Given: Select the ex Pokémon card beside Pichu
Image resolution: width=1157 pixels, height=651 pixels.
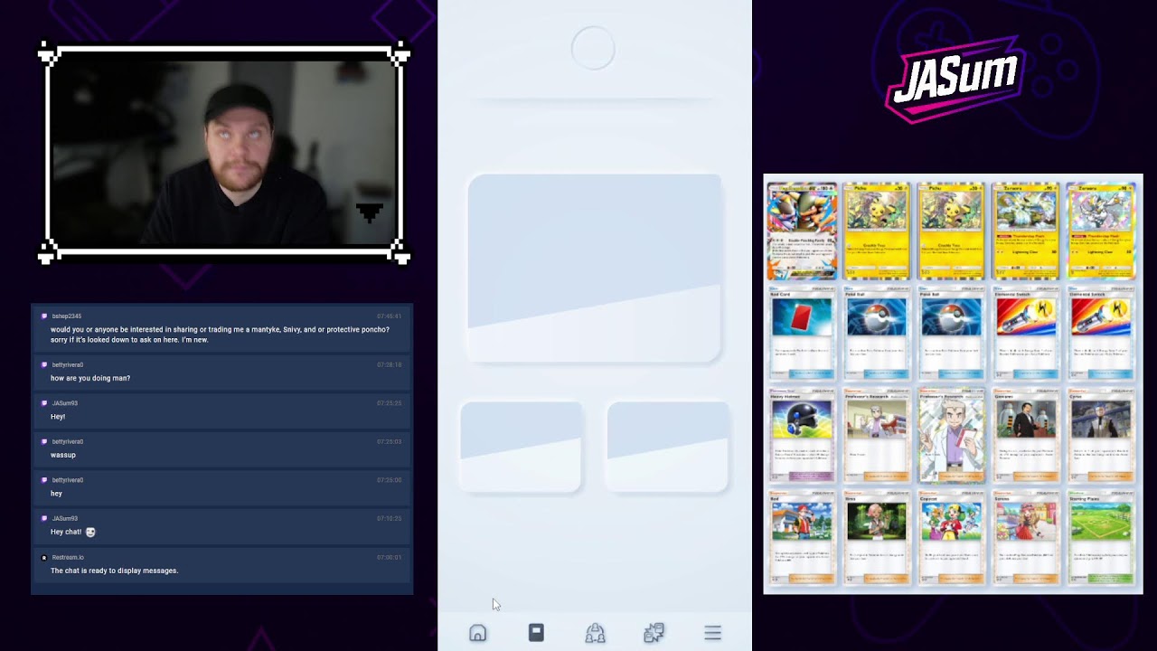Looking at the screenshot, I should click(x=803, y=231).
